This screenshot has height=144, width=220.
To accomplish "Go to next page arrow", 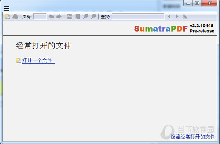I will click(x=59, y=17).
